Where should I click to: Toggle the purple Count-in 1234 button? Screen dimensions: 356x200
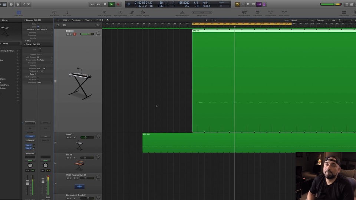coord(259,4)
